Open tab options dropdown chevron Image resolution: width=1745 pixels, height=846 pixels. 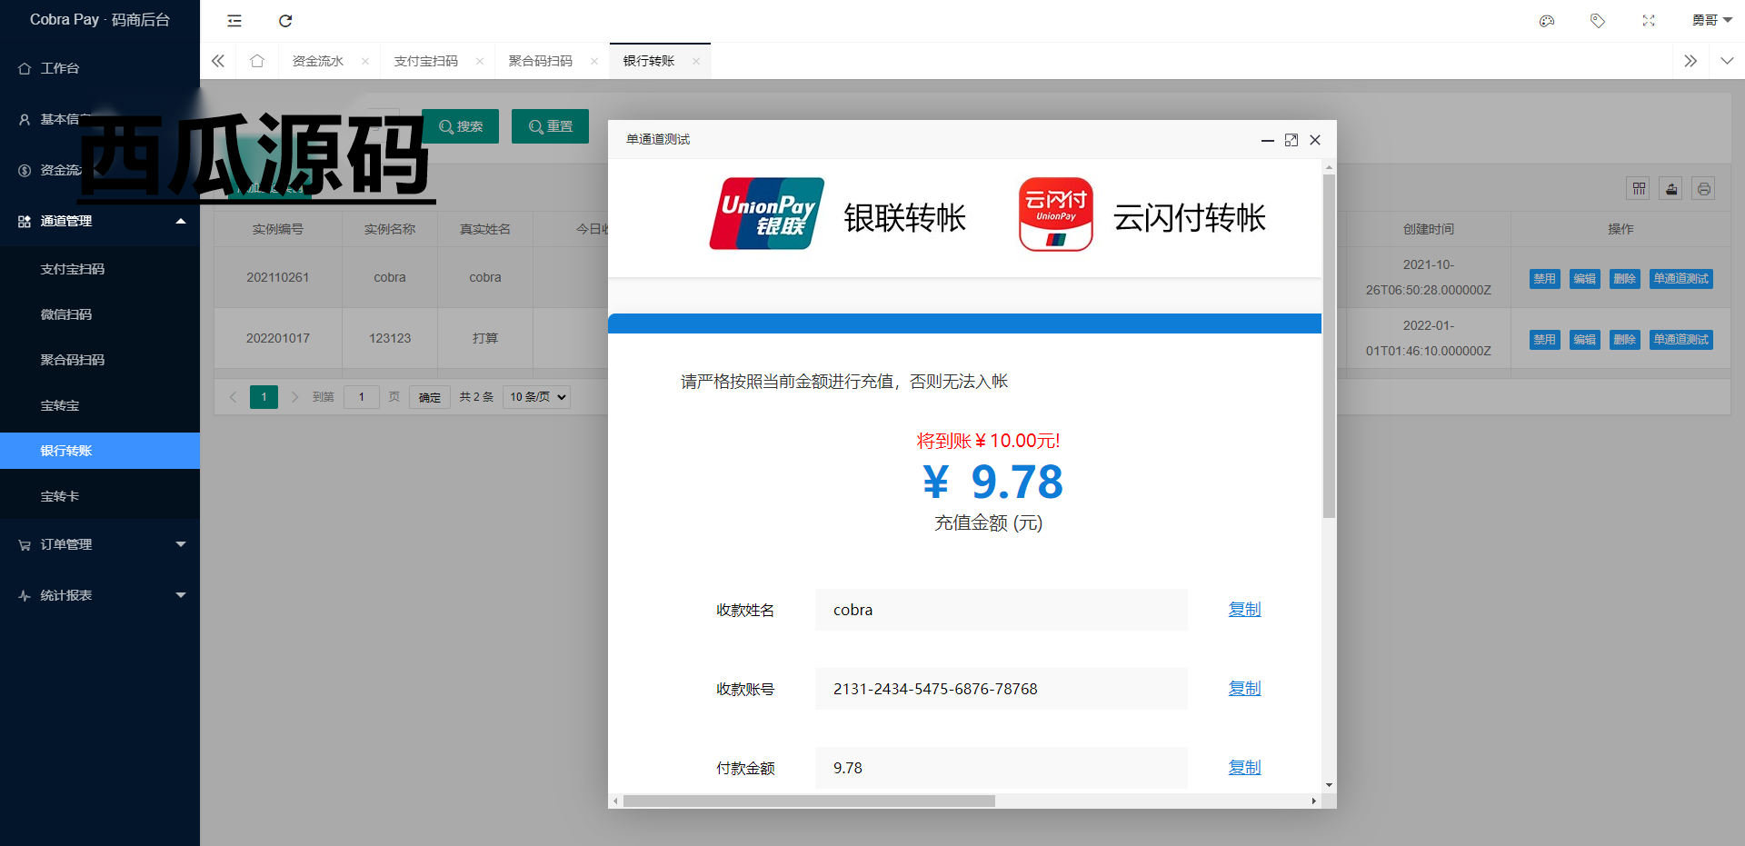[x=1727, y=61]
